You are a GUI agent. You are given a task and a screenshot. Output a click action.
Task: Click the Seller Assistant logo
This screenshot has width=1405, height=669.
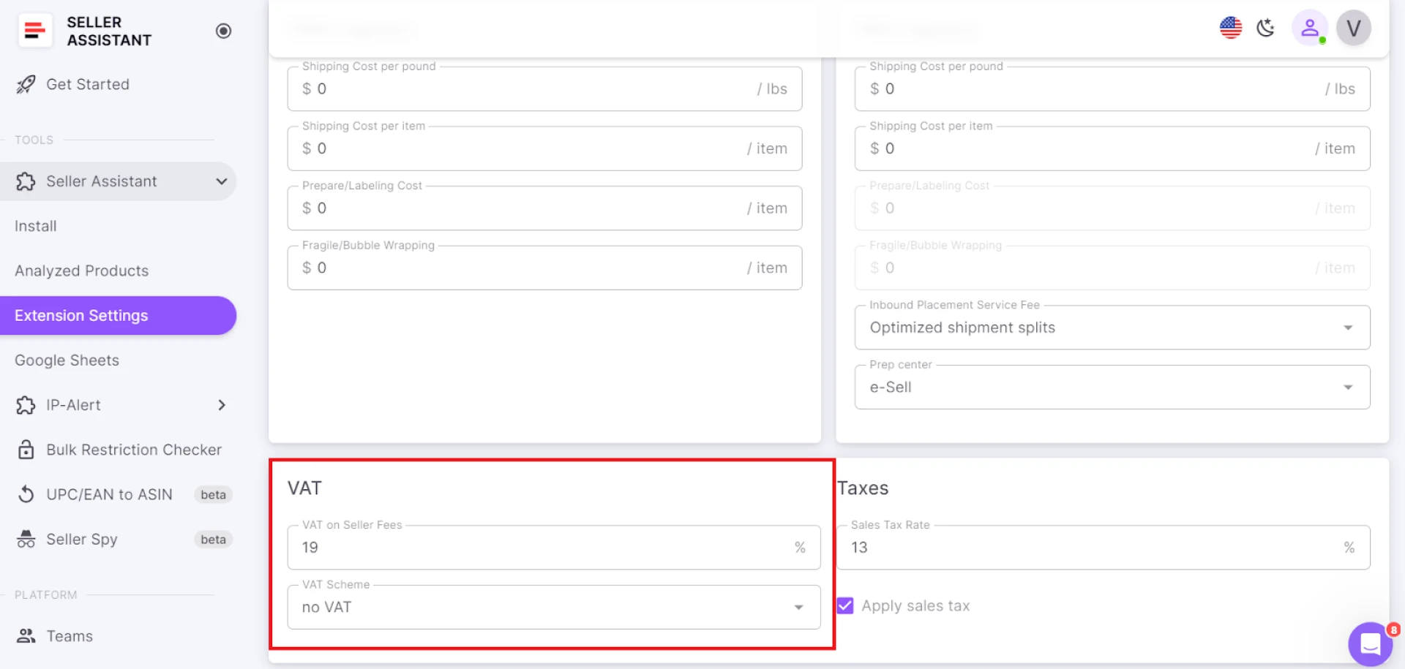click(35, 31)
